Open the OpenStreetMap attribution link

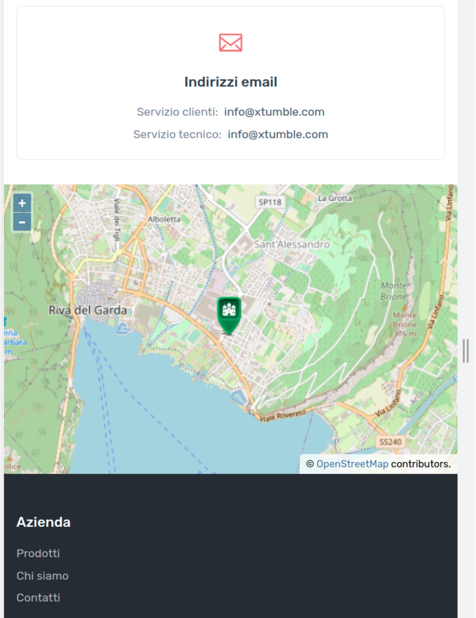[x=352, y=464]
